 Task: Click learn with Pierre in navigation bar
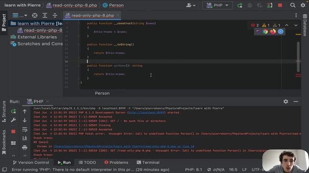[x=23, y=5]
